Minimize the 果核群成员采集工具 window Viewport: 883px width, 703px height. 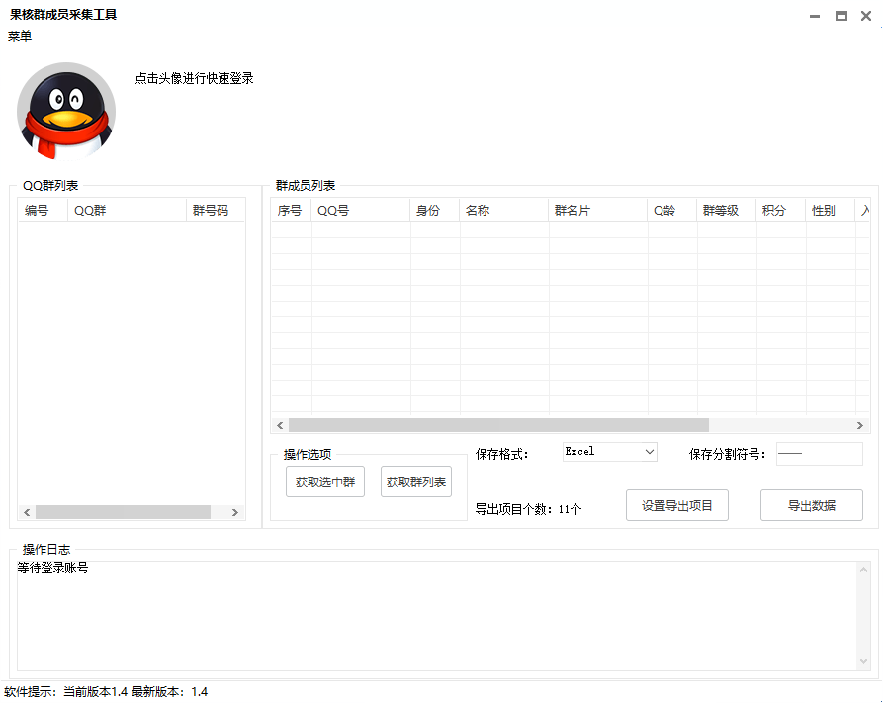815,17
